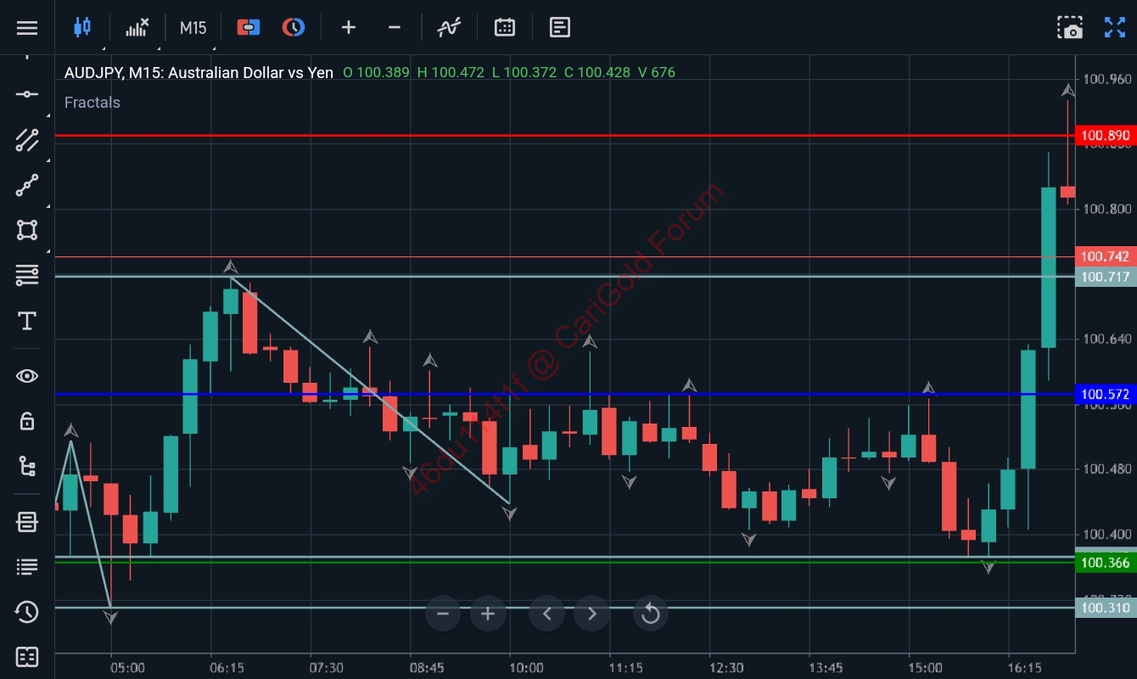Viewport: 1137px width, 679px height.
Task: Click the 06:15 time axis label
Action: [227, 667]
